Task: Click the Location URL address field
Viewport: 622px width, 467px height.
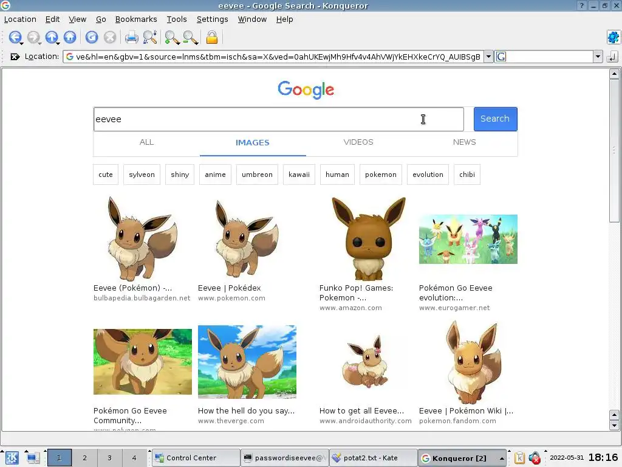Action: pyautogui.click(x=273, y=57)
